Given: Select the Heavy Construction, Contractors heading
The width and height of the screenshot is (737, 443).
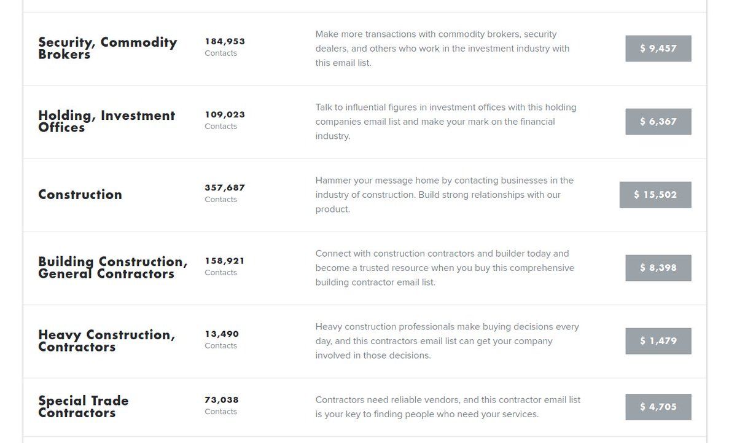Looking at the screenshot, I should pyautogui.click(x=106, y=340).
